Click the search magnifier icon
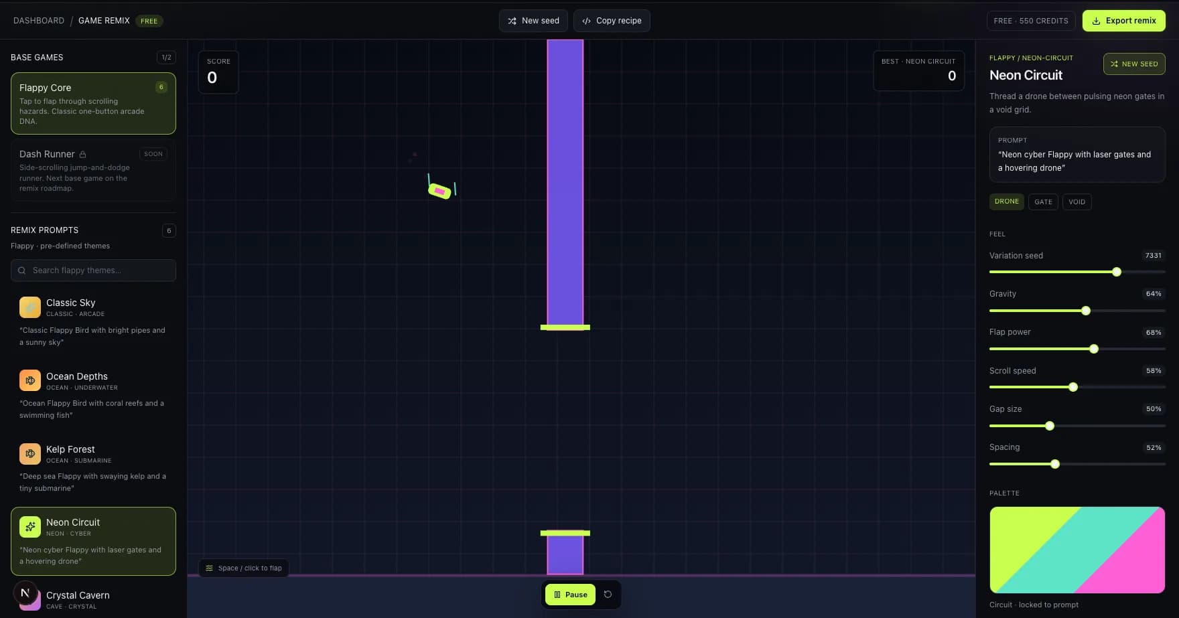Viewport: 1179px width, 618px height. [x=22, y=271]
